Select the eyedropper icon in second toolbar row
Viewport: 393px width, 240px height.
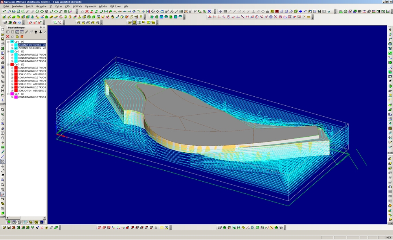(x=117, y=17)
